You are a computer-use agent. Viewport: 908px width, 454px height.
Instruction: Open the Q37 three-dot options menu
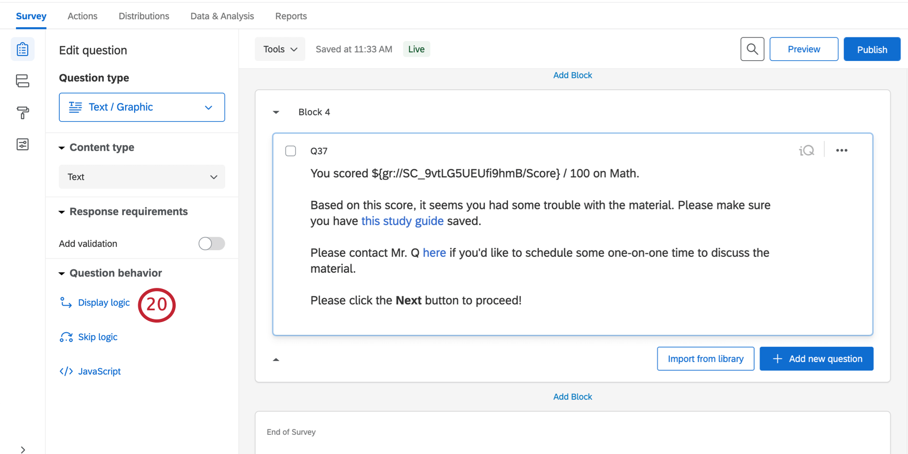point(842,151)
